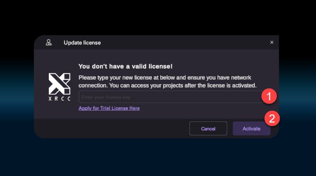
Task: Click the user license icon in title bar
Action: tap(49, 42)
